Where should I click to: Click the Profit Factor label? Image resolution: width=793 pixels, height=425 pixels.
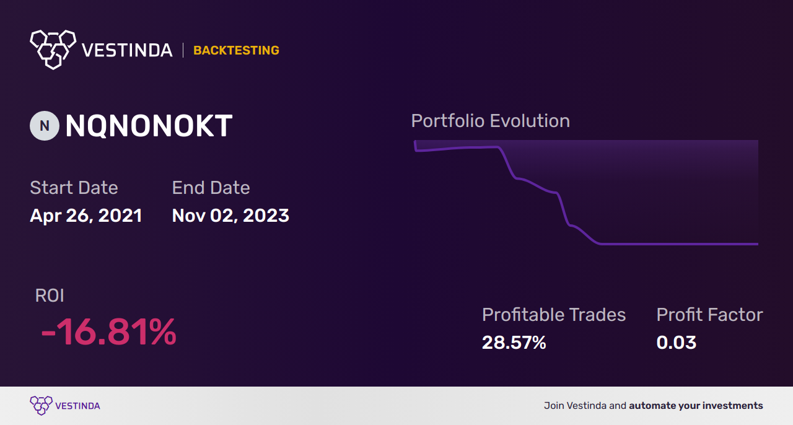point(709,315)
